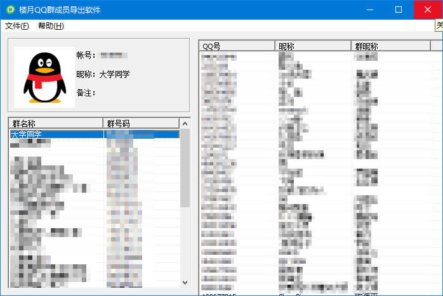Minimize the 楼月QQ群成员导出软件 window
The image size is (443, 296).
(x=369, y=10)
